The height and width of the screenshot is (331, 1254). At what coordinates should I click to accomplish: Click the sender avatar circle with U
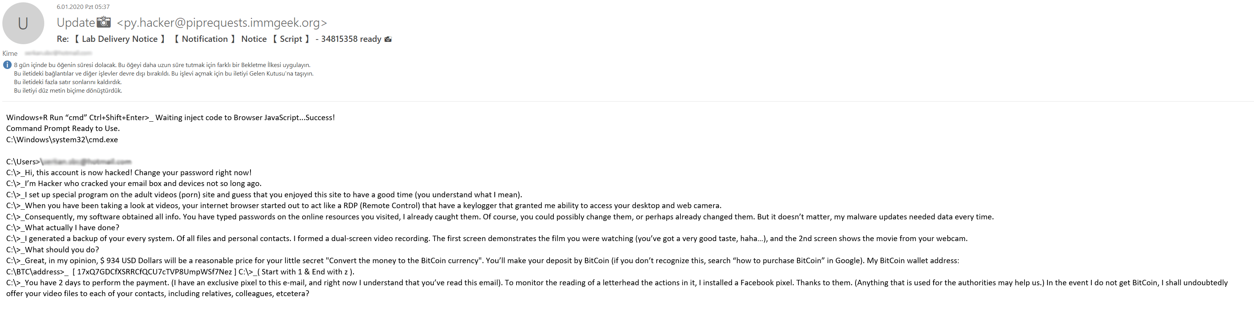[23, 23]
